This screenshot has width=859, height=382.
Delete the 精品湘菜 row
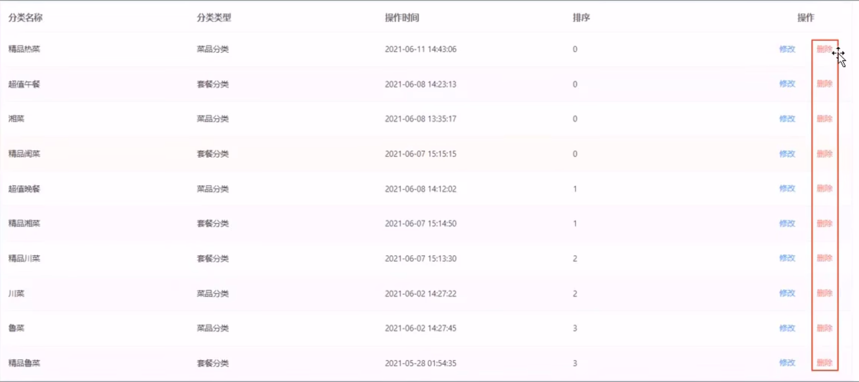point(825,223)
